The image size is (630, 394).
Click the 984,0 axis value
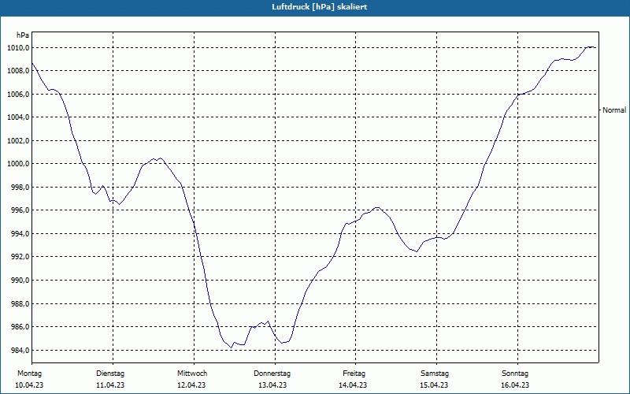tap(20, 350)
